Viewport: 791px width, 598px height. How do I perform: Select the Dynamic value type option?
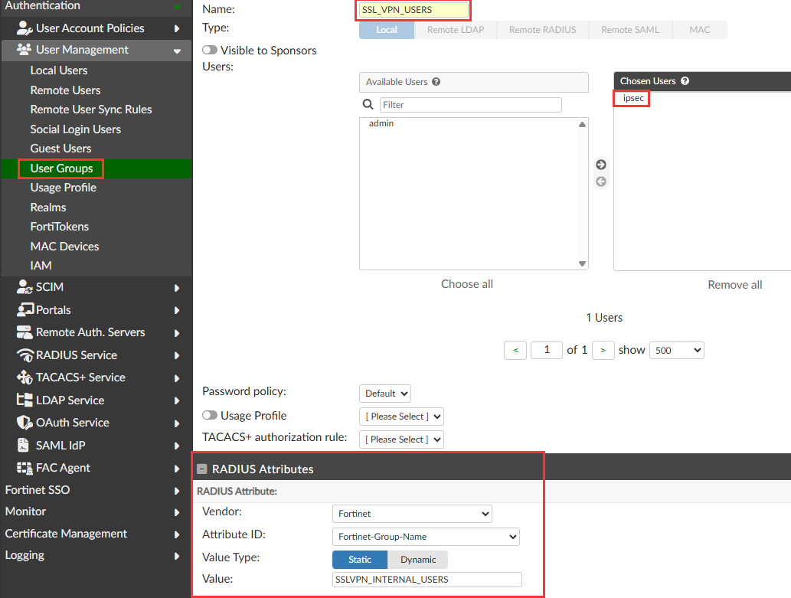(417, 560)
